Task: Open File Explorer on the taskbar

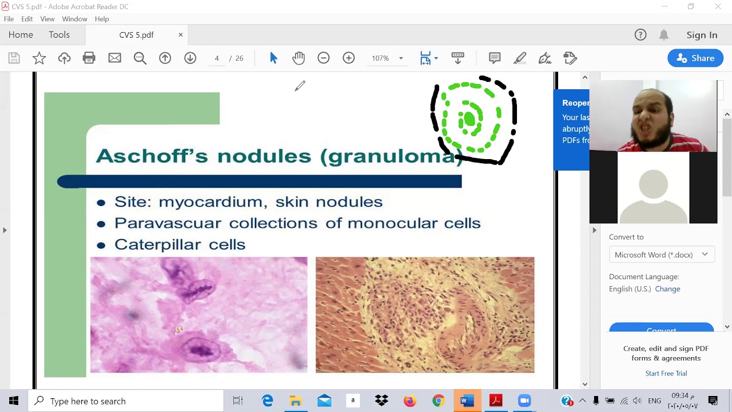Action: click(x=296, y=401)
